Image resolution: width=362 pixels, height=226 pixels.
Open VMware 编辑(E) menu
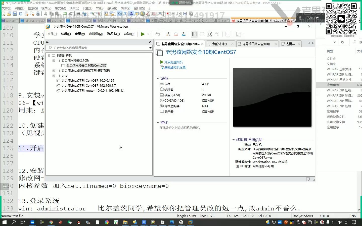66,34
